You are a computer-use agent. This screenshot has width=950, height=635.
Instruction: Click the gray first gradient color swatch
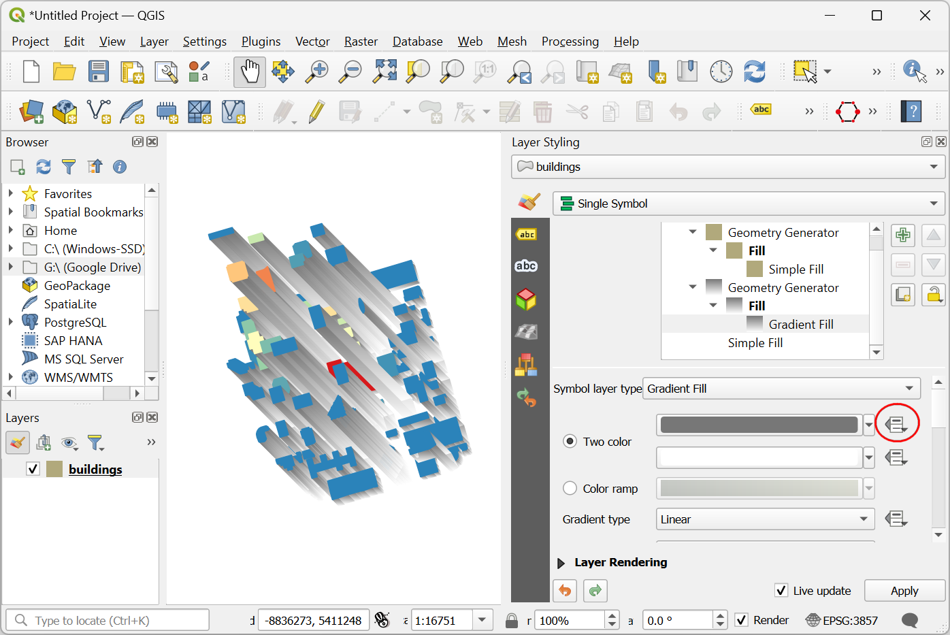click(x=759, y=425)
